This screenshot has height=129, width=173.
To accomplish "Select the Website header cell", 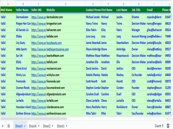I will tap(66, 10).
